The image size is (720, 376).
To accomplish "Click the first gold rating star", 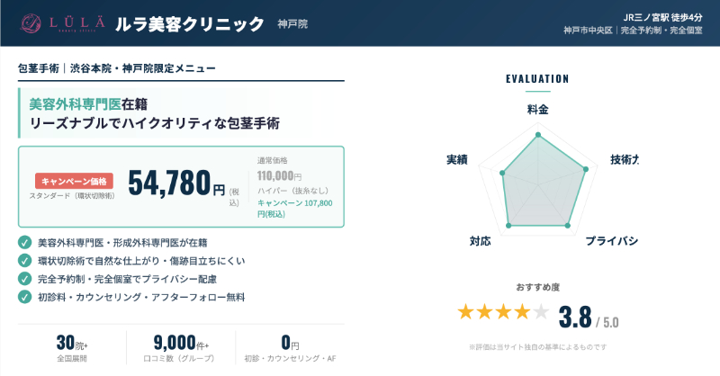I will tap(465, 312).
